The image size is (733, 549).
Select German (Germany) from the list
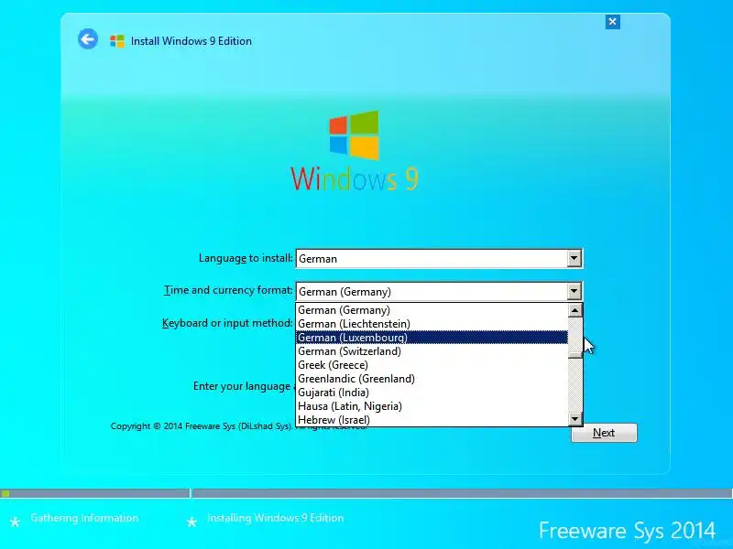pos(432,310)
